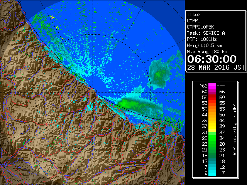Viewport: 247px width, 185px height.
Task: Click the large green offshore echo blob
Action: (160, 74)
